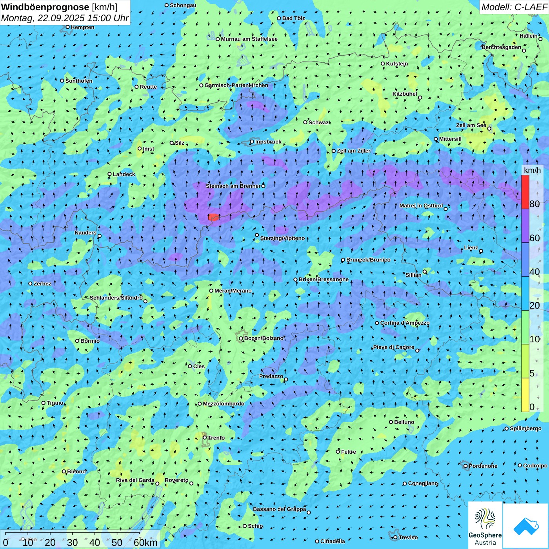Click the 'Modell: C-LAEF' label
The height and width of the screenshot is (549, 549).
(x=514, y=7)
